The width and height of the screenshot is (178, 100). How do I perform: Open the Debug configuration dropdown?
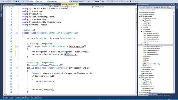(x=32, y=1)
